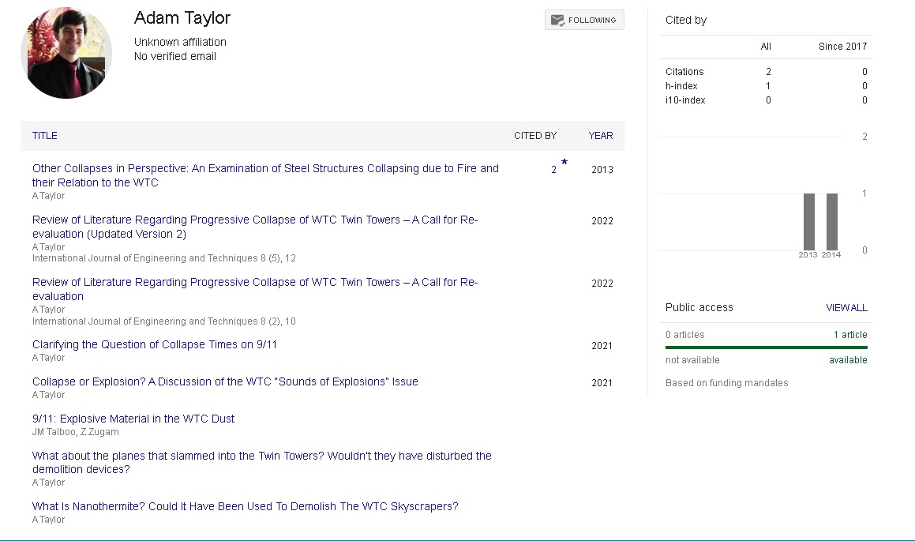View the 2 citations of Other Collapses paper
The width and height of the screenshot is (915, 541).
553,170
